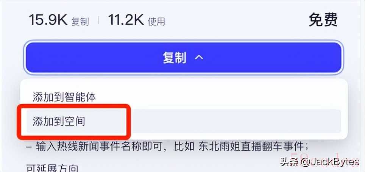Click the 免费 price label
This screenshot has height=172, width=365.
coord(323,20)
